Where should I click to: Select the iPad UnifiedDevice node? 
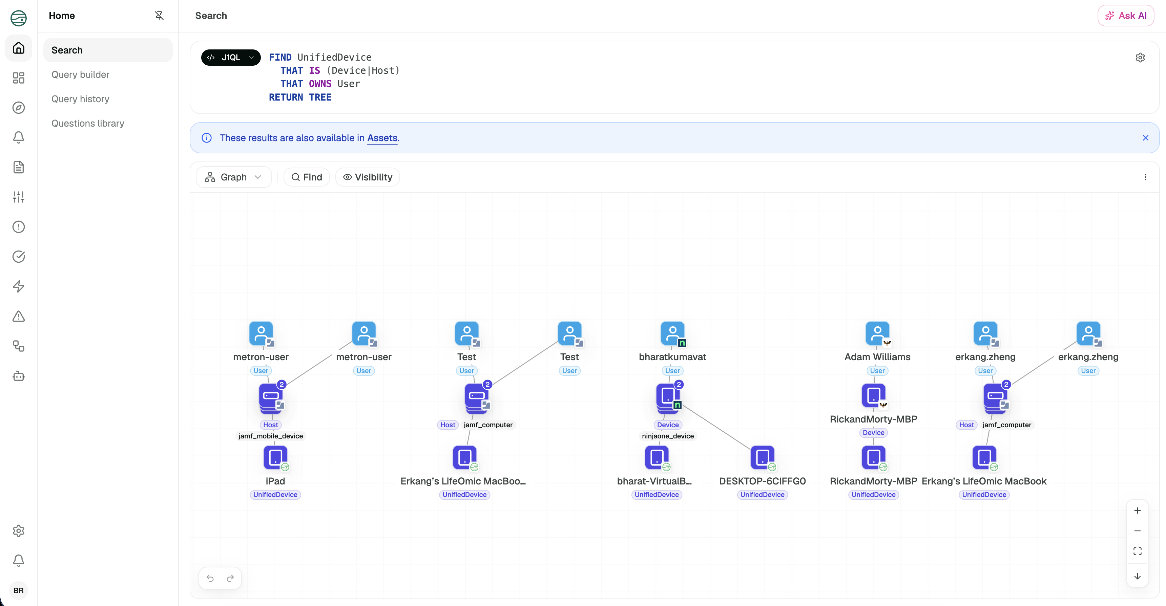pos(275,458)
